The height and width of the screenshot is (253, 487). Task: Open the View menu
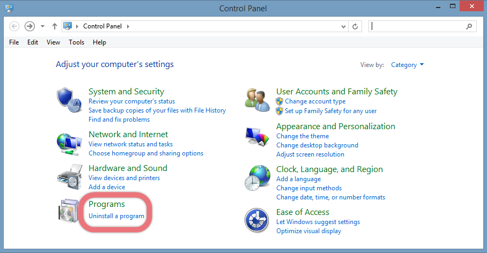click(54, 42)
